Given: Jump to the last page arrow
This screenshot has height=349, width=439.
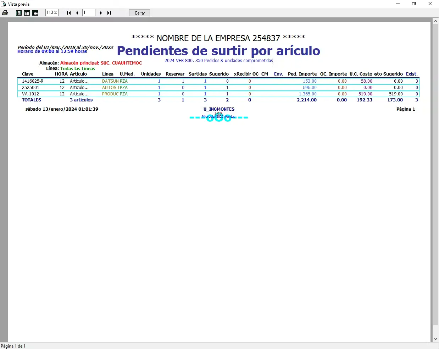Looking at the screenshot, I should click(x=109, y=13).
